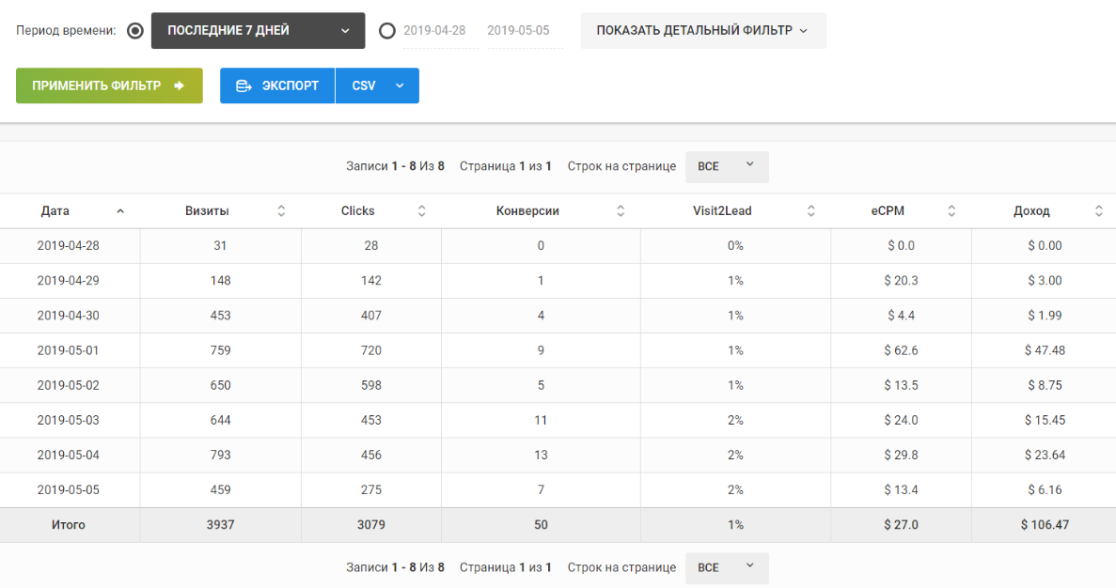1116x588 pixels.
Task: Sort by eCPM using arrows icon
Action: point(951,211)
